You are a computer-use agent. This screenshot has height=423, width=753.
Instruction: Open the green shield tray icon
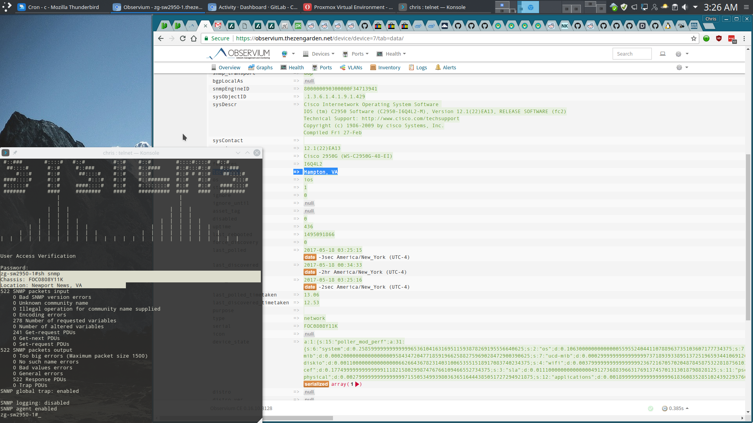624,7
